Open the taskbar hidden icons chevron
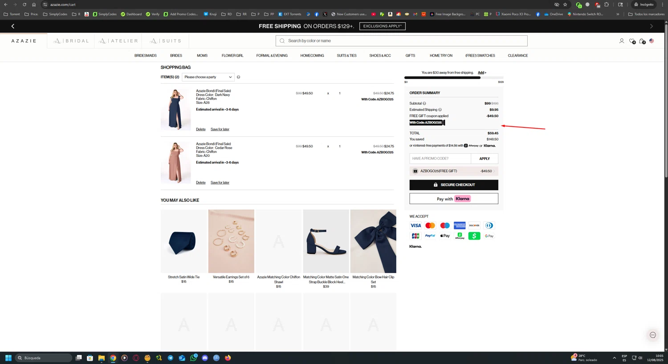The image size is (668, 364). 614,358
